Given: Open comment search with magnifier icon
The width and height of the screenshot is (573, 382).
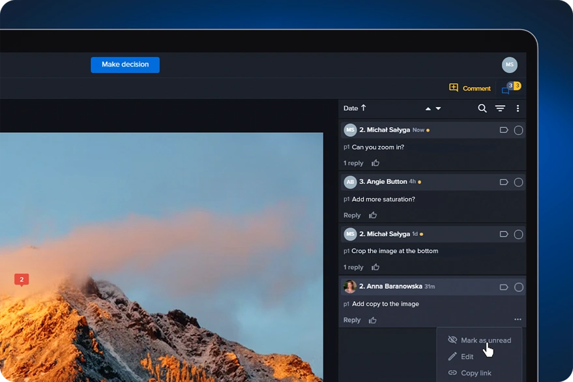Looking at the screenshot, I should tap(482, 109).
